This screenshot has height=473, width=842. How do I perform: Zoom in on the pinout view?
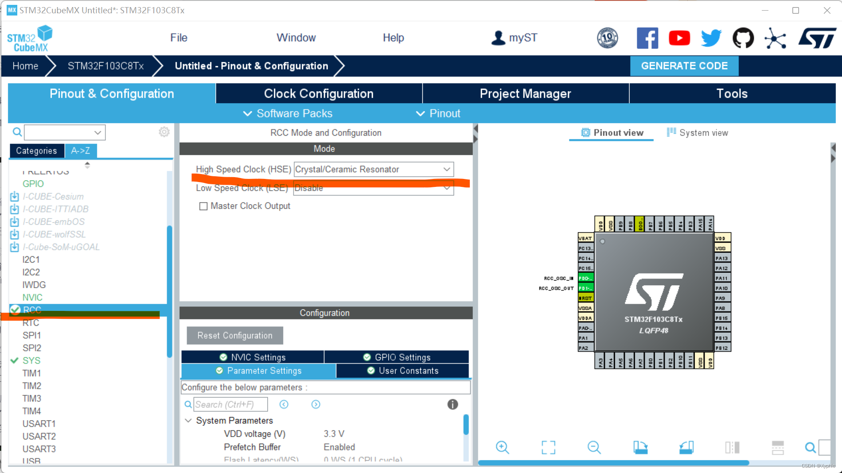(x=503, y=447)
